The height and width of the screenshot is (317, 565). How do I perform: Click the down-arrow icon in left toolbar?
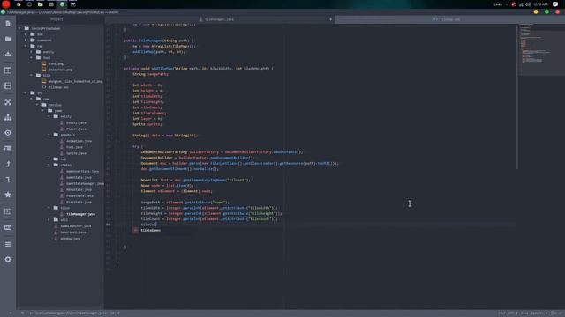click(8, 180)
